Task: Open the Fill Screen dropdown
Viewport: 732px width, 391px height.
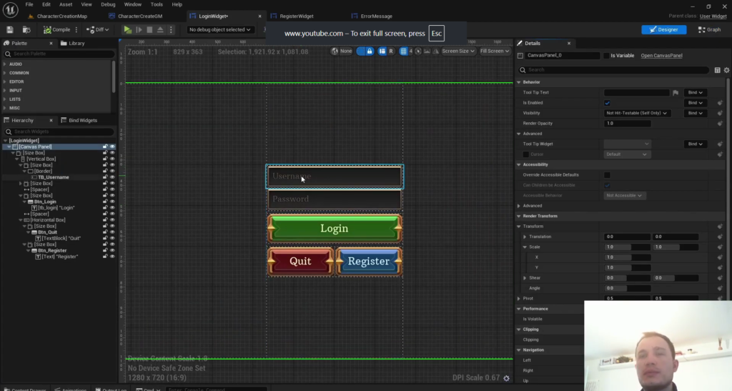Action: pos(494,51)
